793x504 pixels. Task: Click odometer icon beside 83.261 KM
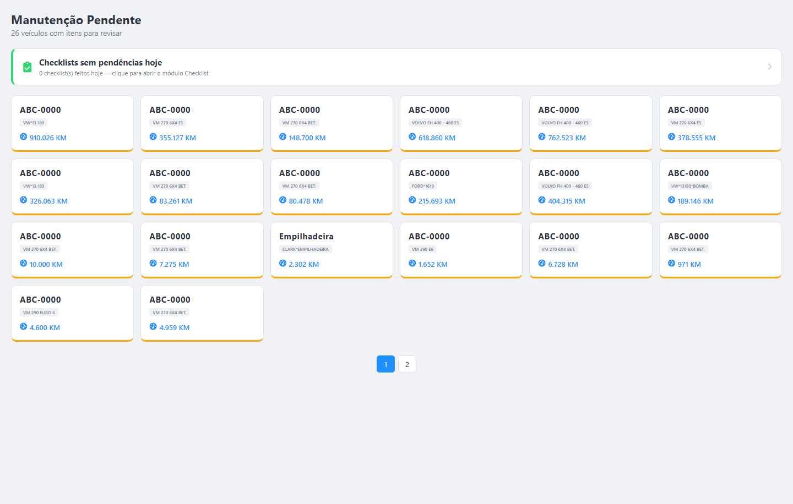[153, 200]
